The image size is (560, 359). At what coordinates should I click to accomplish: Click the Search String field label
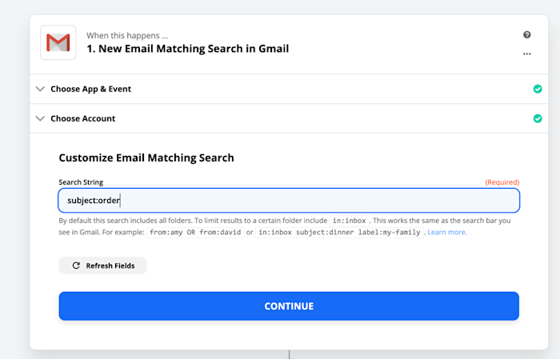pos(81,182)
